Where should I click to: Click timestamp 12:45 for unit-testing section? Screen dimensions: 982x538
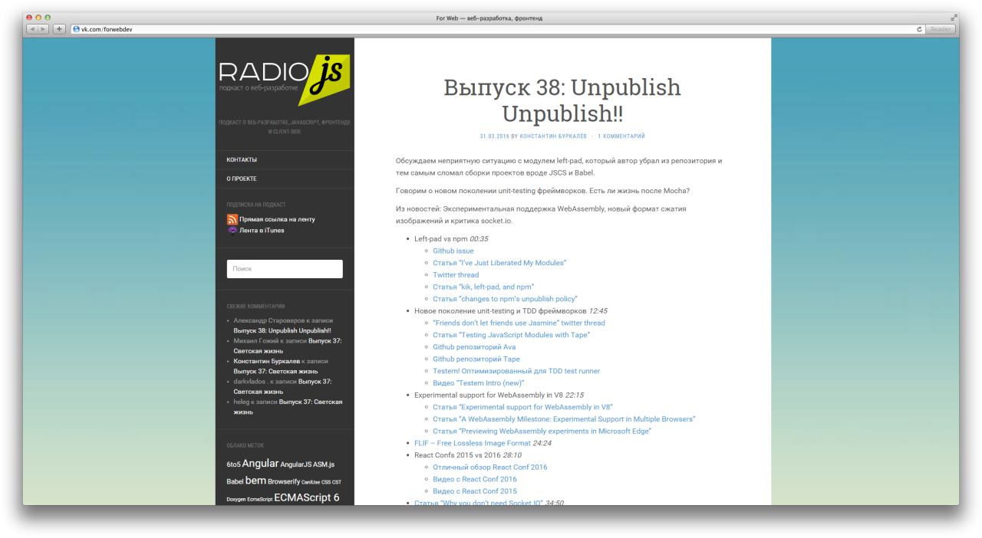pos(598,311)
